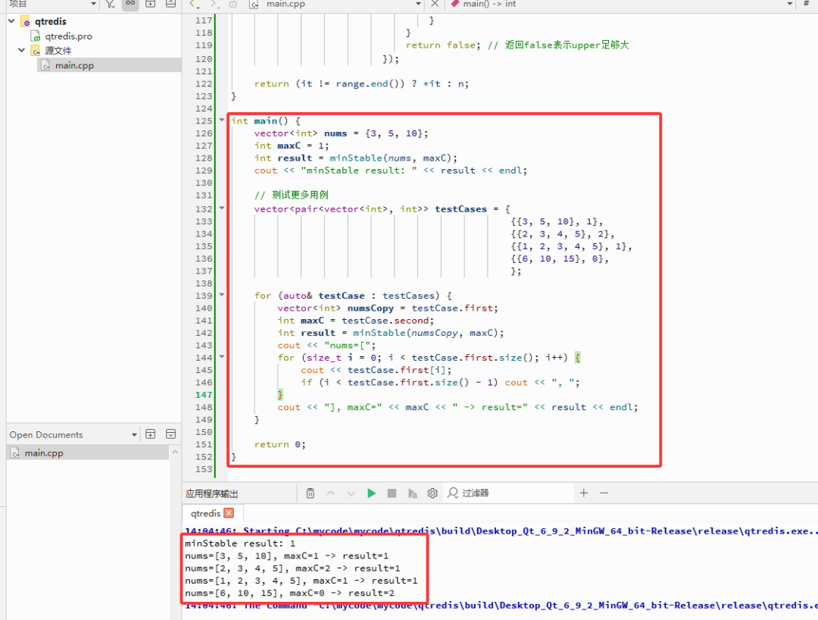Re-run the application with the green play button
This screenshot has width=818, height=620.
click(371, 493)
